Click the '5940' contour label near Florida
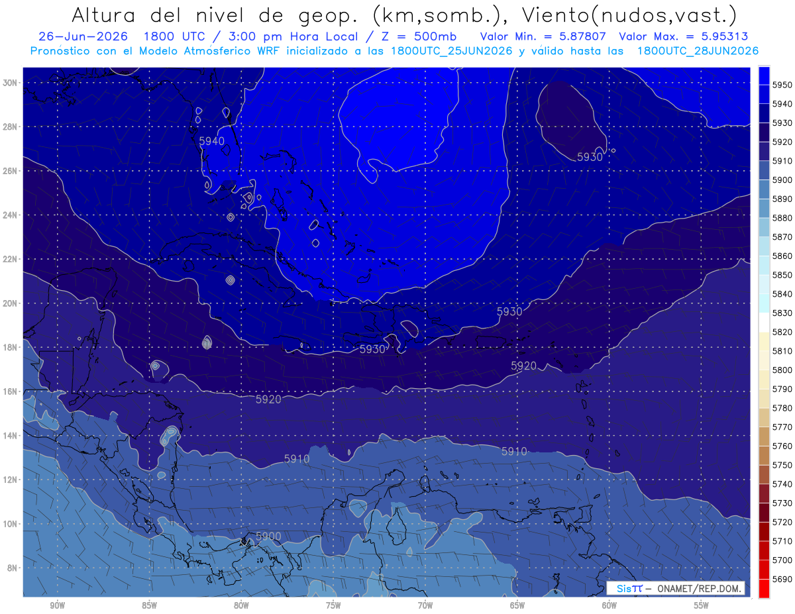 click(x=212, y=141)
